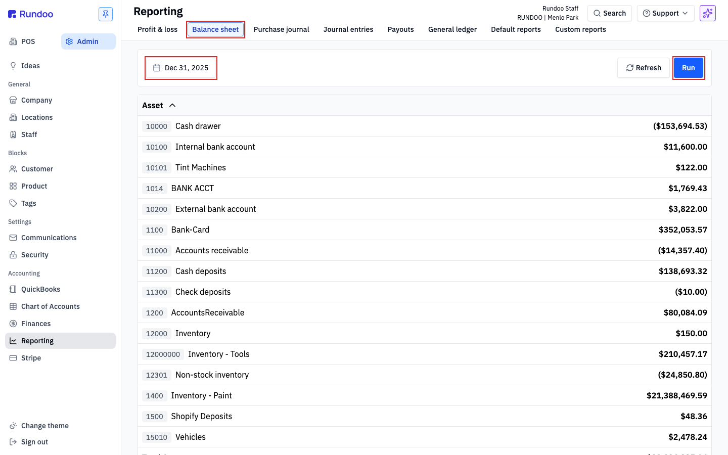
Task: Click AccountsReceivable 1200 entry
Action: tap(425, 312)
